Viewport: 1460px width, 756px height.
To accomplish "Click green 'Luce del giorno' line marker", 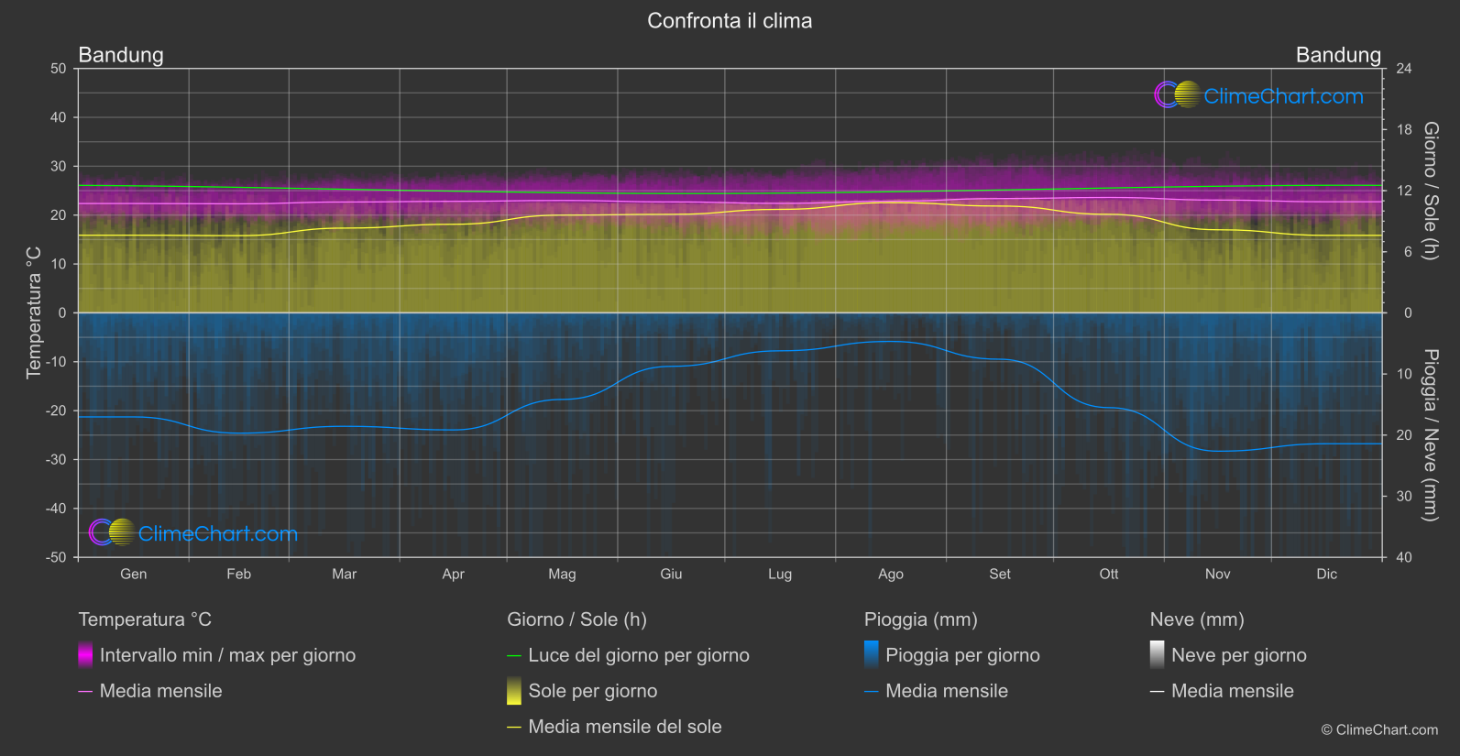I will click(514, 656).
